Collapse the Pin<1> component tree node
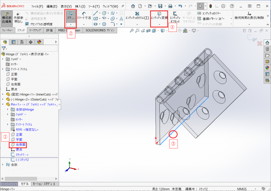Screen dimensions: 271x191 point(3,104)
